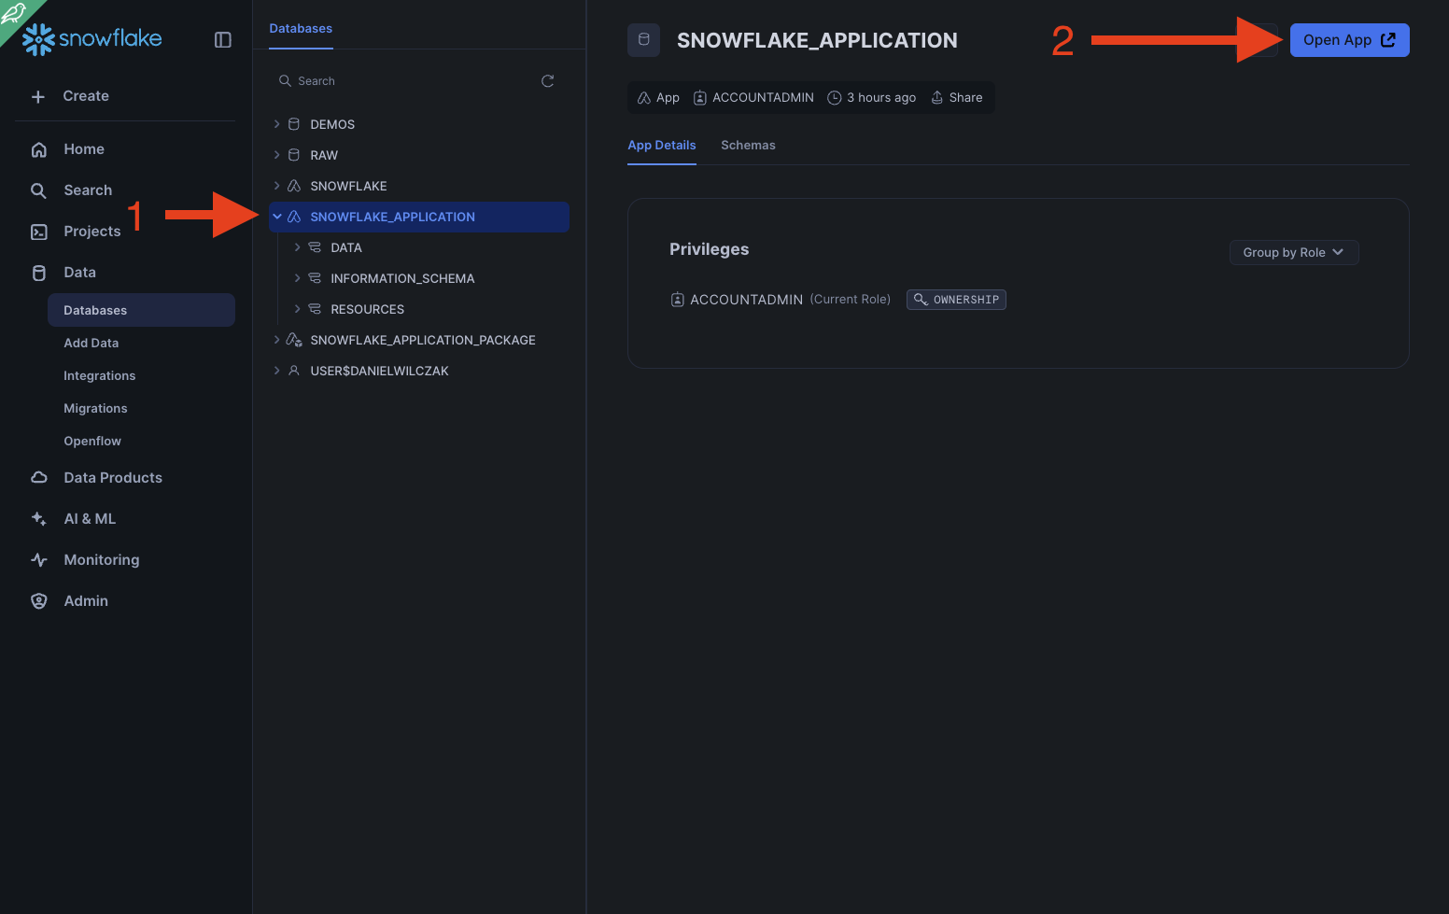Click the Open App button
The height and width of the screenshot is (914, 1449).
click(x=1349, y=40)
